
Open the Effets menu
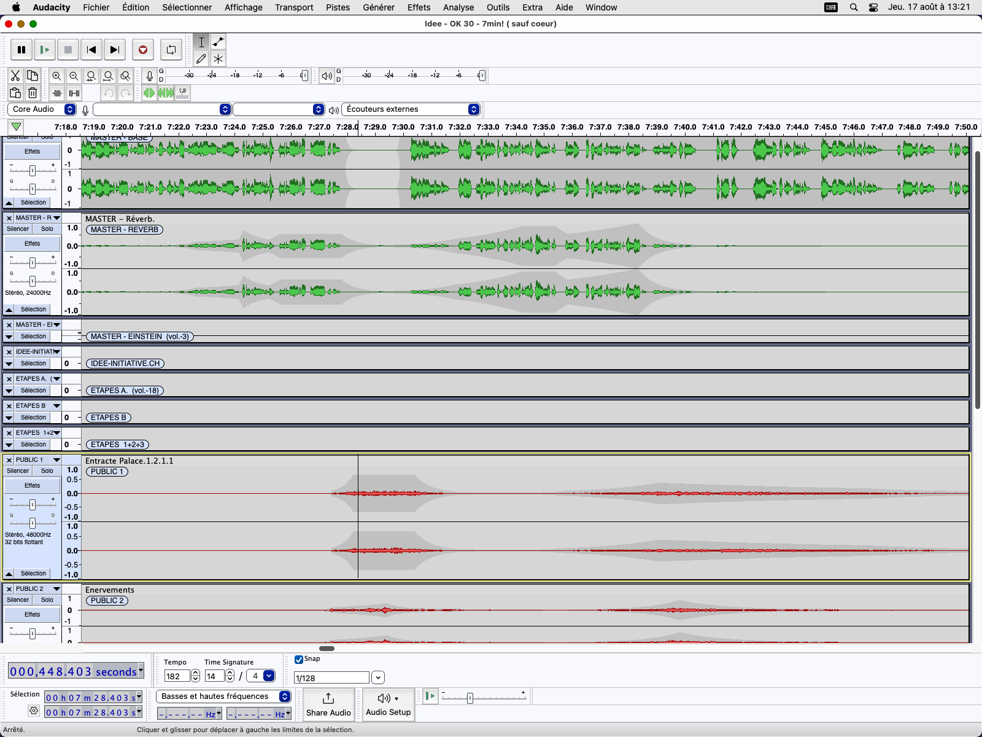coord(419,7)
